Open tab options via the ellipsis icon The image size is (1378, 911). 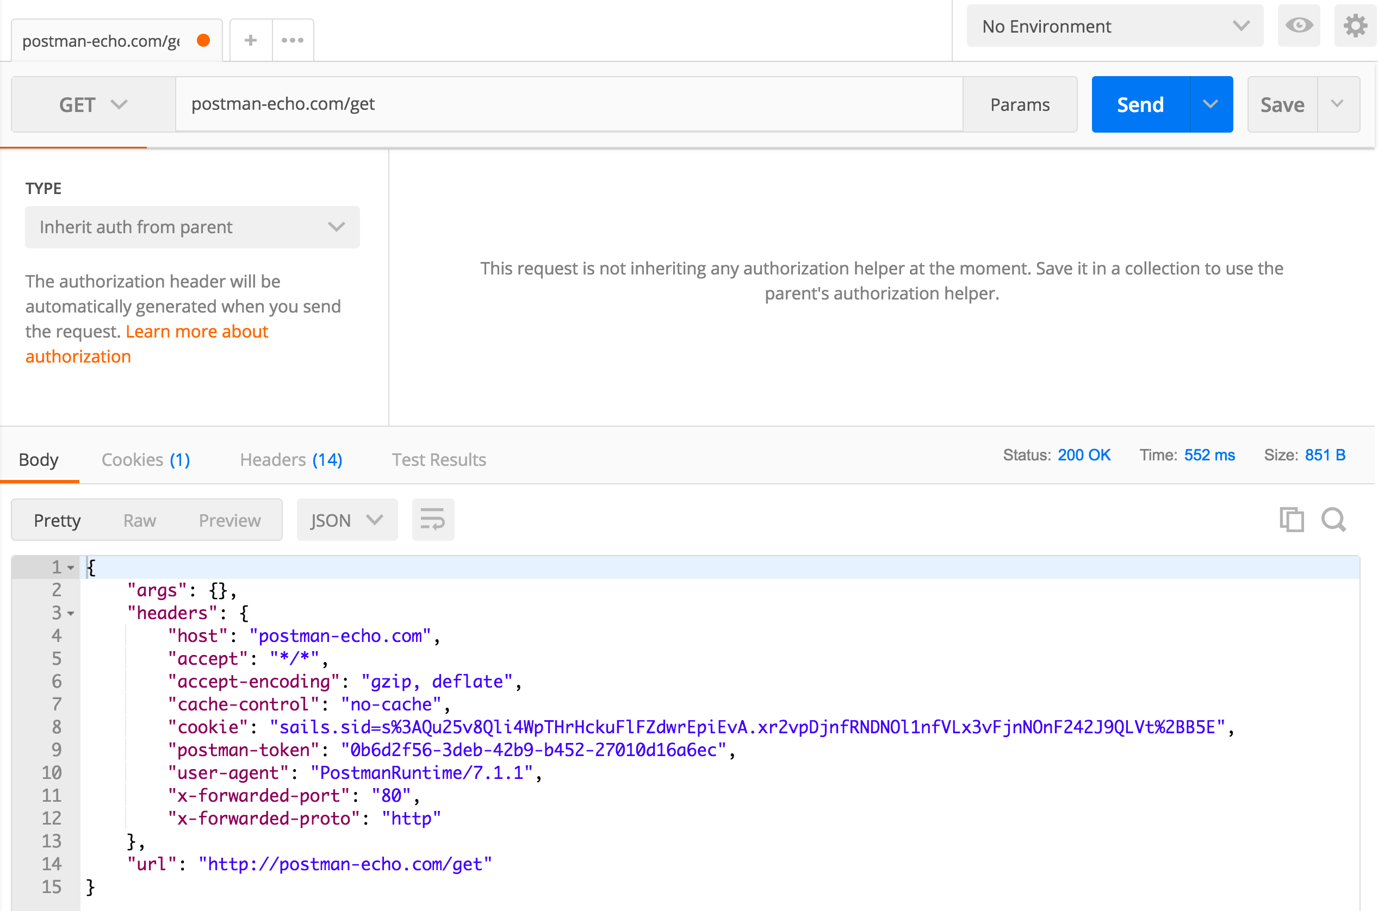(x=293, y=40)
